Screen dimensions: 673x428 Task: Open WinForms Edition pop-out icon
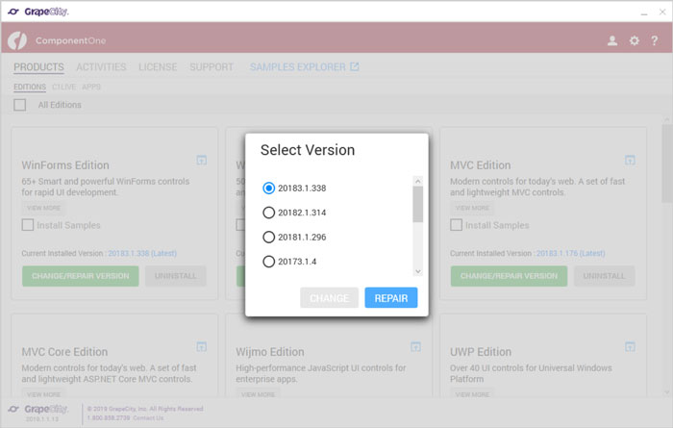click(201, 160)
